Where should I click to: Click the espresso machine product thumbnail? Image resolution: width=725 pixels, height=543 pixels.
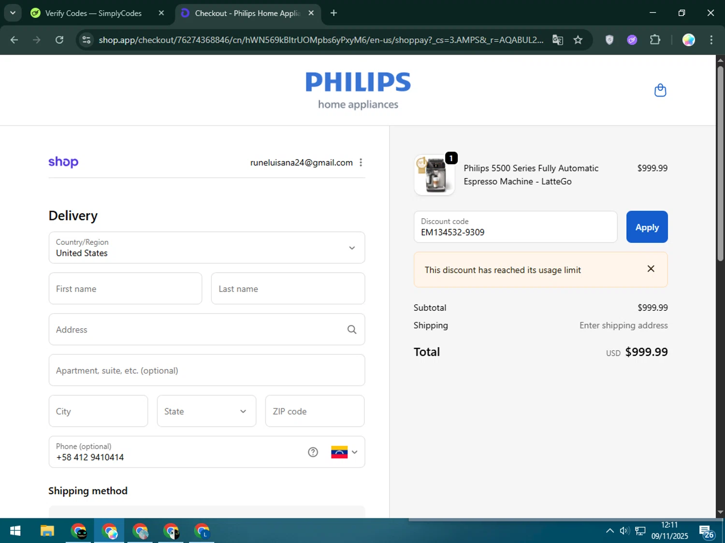(x=435, y=175)
